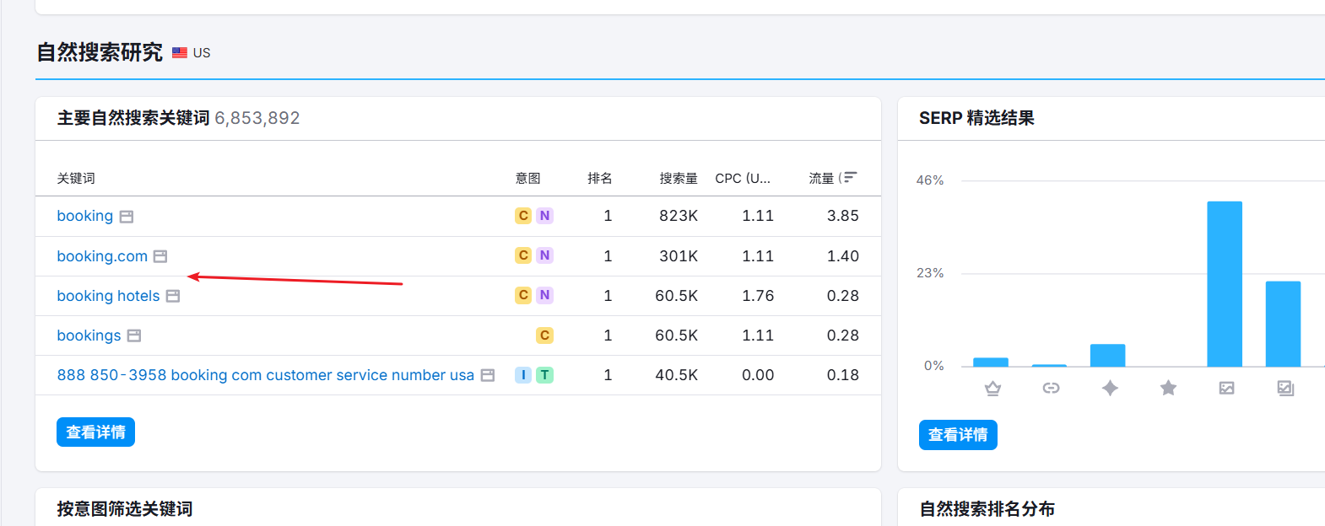
Task: Click SERP icon beside 'bookings' keyword
Action: pos(134,335)
